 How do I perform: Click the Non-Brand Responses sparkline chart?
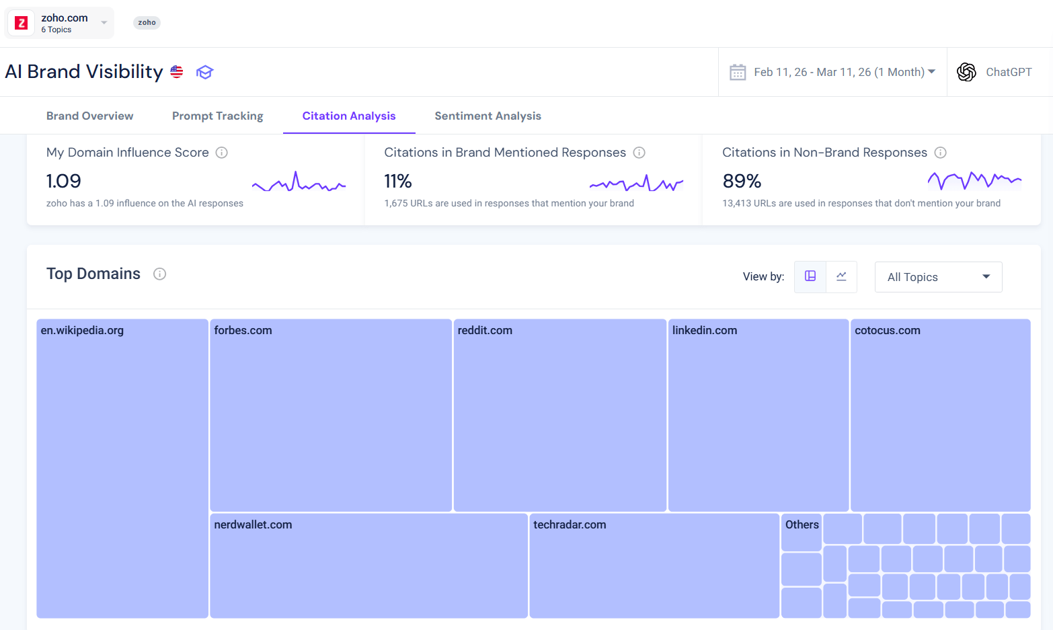tap(974, 180)
